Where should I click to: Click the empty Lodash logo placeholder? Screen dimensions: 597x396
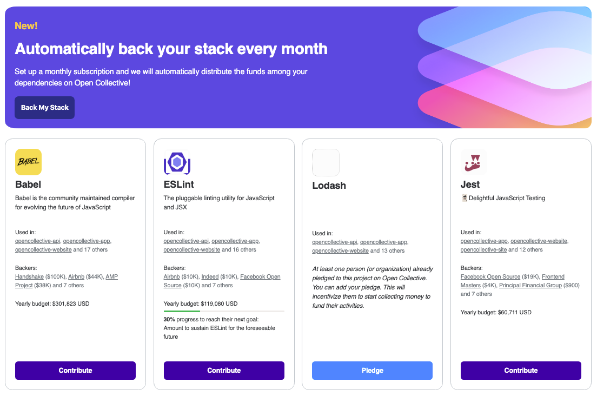tap(326, 163)
